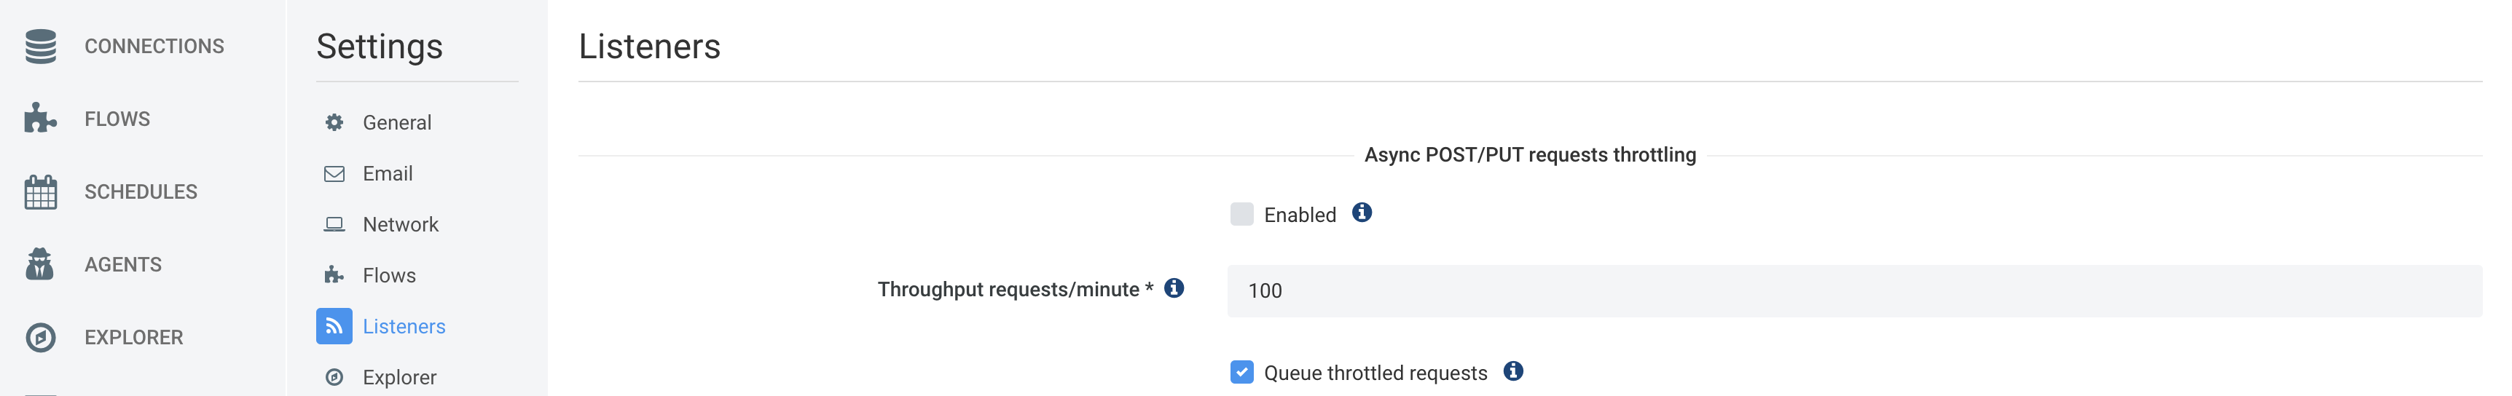Navigate to AGENTS in main sidebar
The image size is (2512, 396).
123,264
